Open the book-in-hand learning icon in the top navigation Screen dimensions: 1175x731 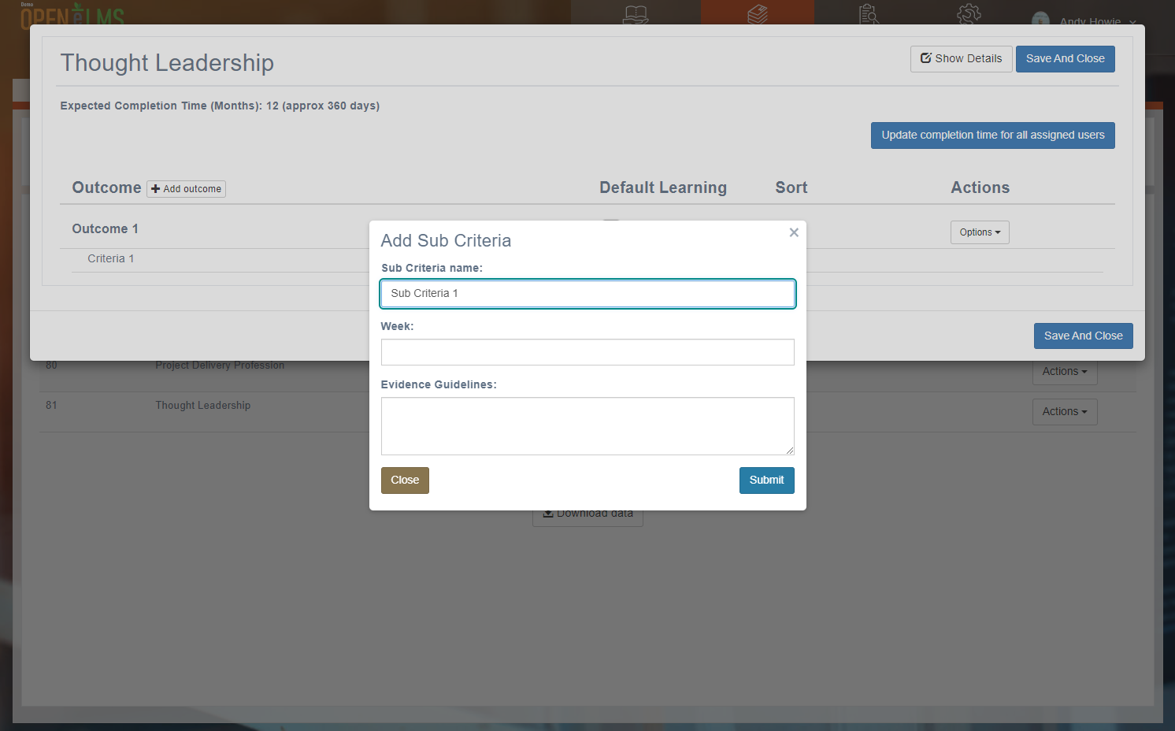[636, 14]
